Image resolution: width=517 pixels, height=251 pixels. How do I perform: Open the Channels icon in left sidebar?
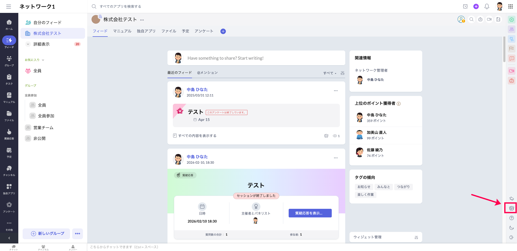[9, 171]
